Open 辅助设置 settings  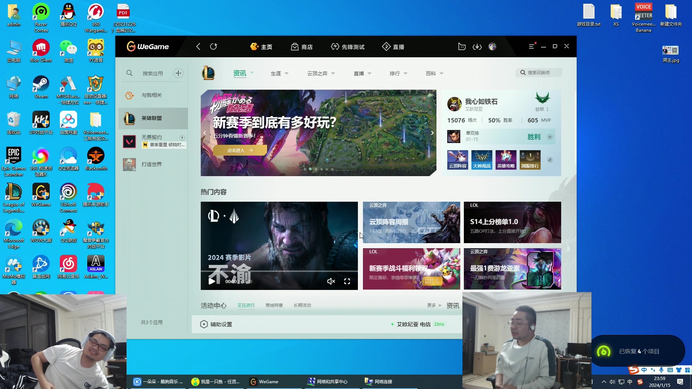point(216,324)
